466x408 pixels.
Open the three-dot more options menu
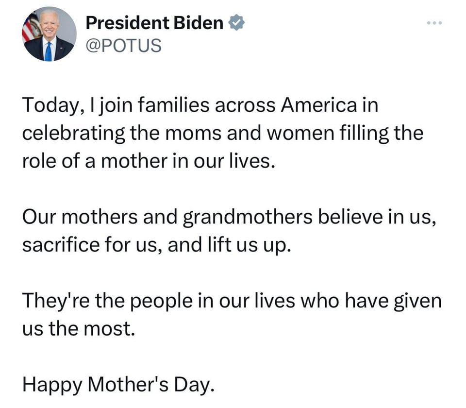[x=434, y=23]
